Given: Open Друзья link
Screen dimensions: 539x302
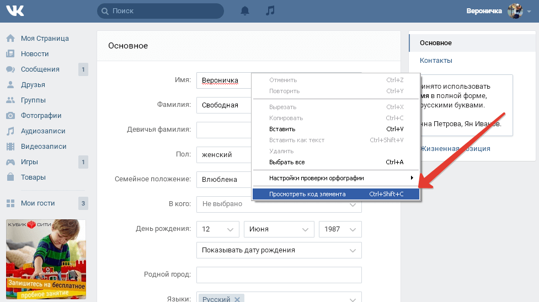Looking at the screenshot, I should (33, 85).
